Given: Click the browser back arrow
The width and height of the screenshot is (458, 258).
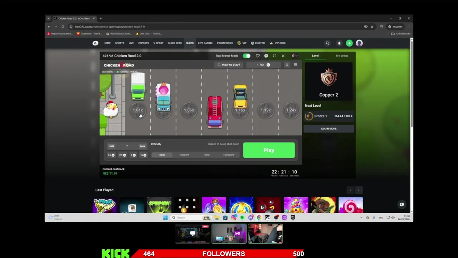Looking at the screenshot, I should coord(49,27).
